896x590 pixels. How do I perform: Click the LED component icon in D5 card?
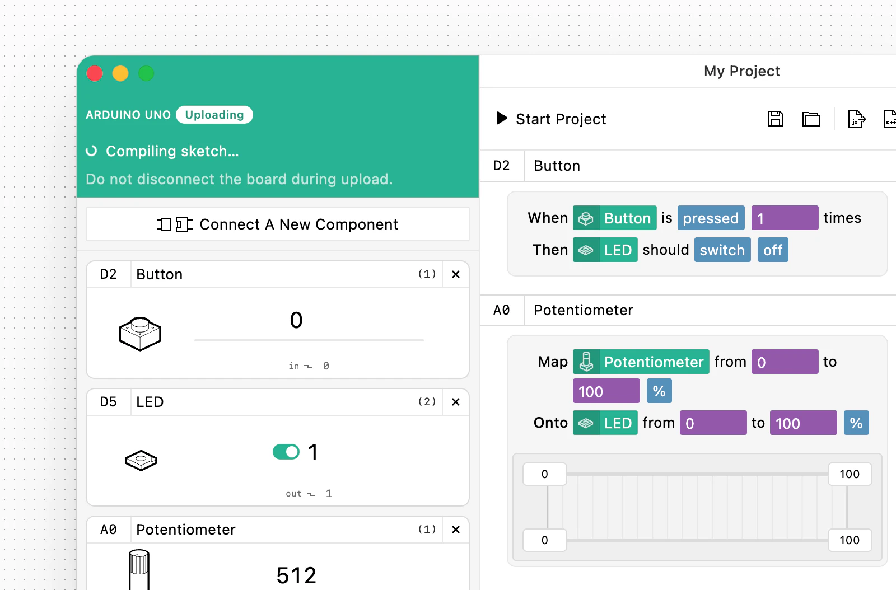[x=141, y=461]
